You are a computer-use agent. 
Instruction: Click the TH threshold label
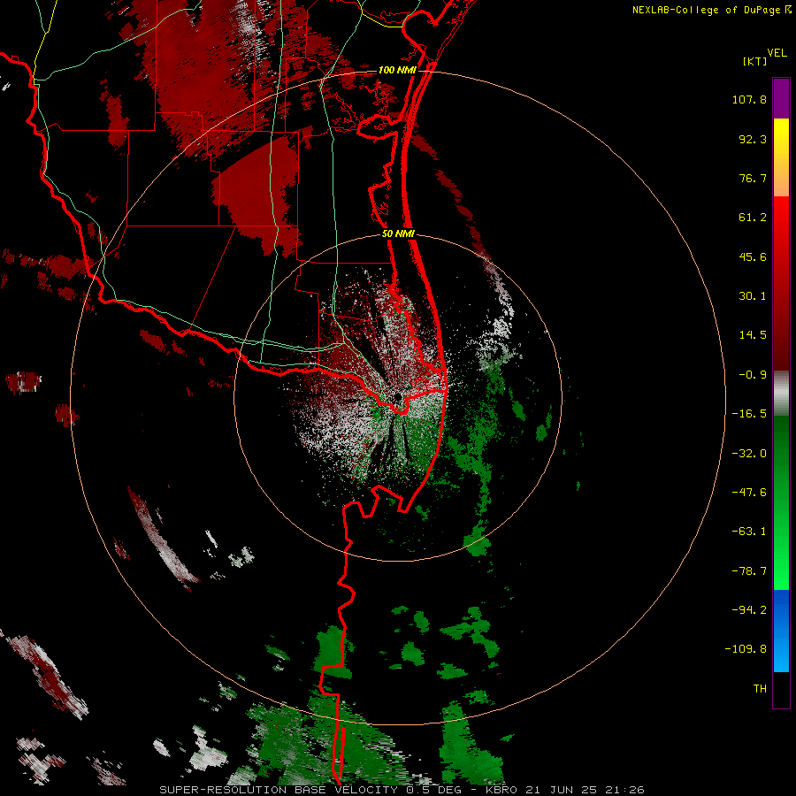click(760, 689)
